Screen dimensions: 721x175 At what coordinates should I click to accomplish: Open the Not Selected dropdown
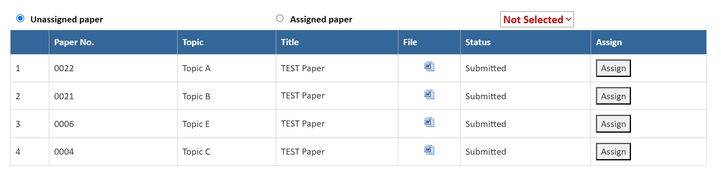[x=537, y=20]
